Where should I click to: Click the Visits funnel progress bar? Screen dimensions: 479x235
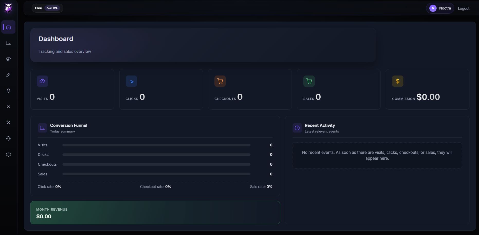pos(156,145)
